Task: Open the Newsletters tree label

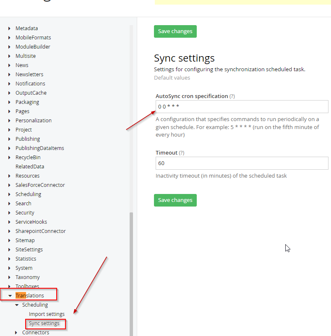Action: click(29, 74)
